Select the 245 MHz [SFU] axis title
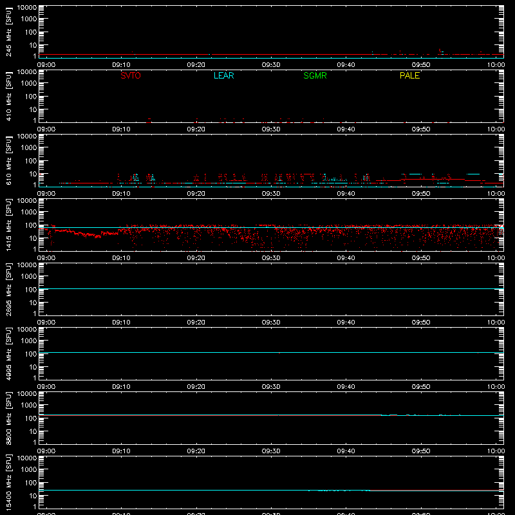This screenshot has height=515, width=515. (x=8, y=32)
